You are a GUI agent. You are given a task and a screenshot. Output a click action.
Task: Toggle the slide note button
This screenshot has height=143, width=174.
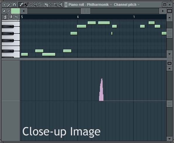pos(8,11)
